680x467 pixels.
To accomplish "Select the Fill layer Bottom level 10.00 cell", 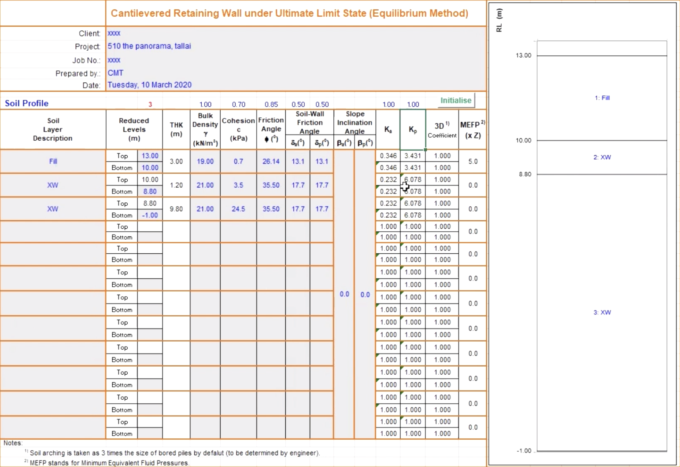I will click(x=150, y=168).
